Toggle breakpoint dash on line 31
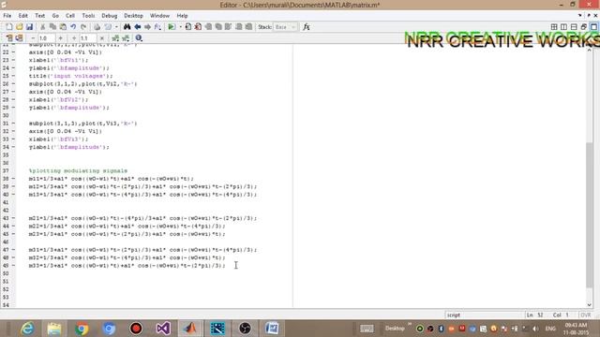Viewport: 600px width, 337px height. 13,124
